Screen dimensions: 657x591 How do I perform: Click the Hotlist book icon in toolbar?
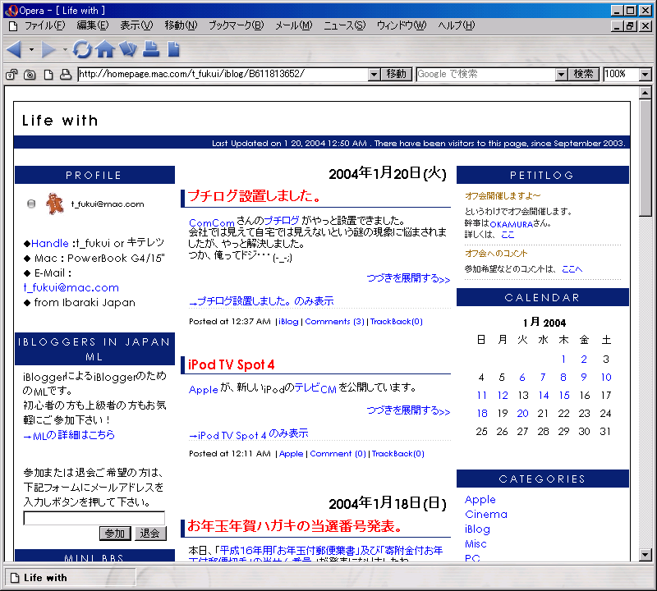[128, 49]
